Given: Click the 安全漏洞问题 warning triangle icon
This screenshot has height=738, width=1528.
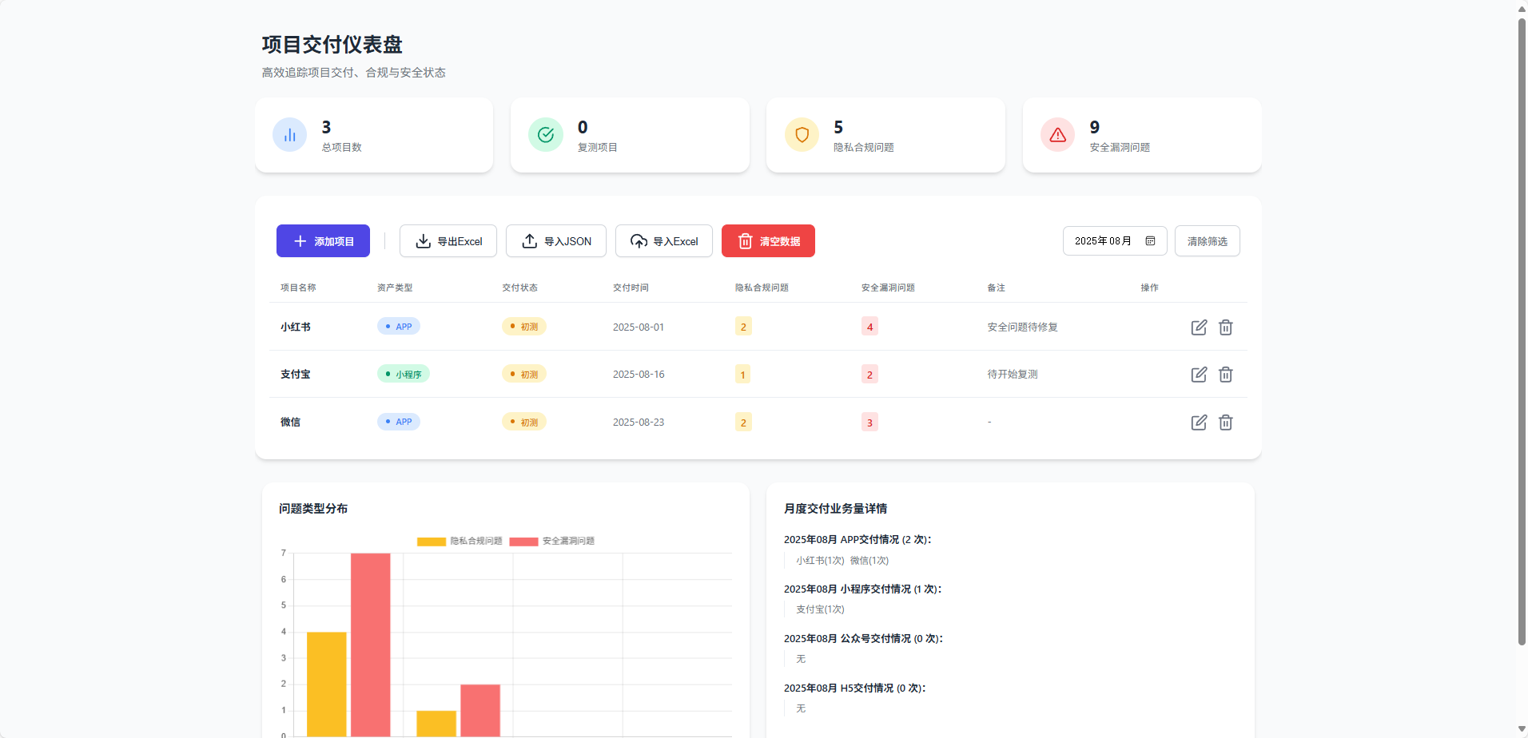Looking at the screenshot, I should pyautogui.click(x=1057, y=135).
